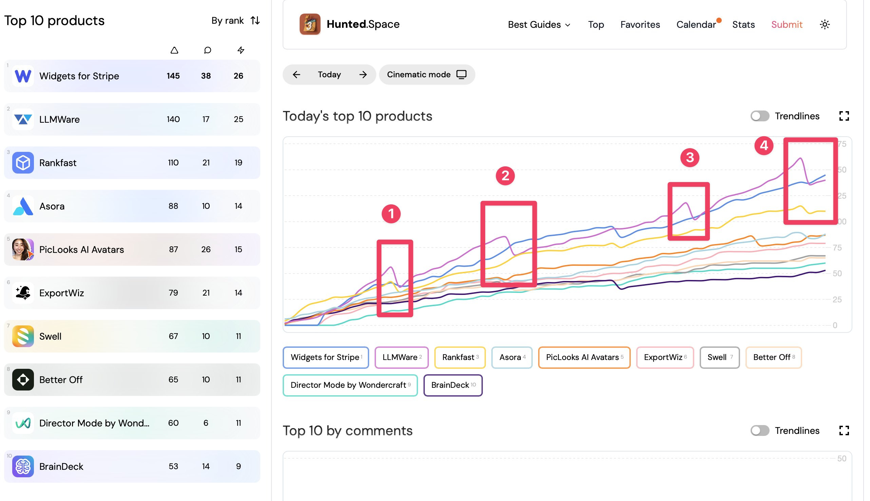Image resolution: width=870 pixels, height=501 pixels.
Task: Click the comments bubble column icon
Action: click(207, 50)
